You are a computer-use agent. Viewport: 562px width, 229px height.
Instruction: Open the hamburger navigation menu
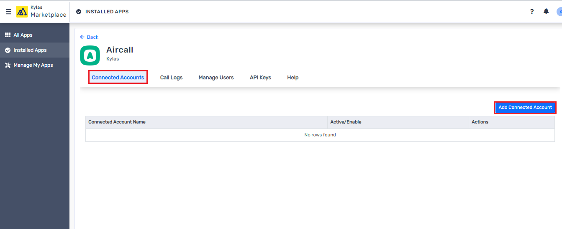[8, 12]
